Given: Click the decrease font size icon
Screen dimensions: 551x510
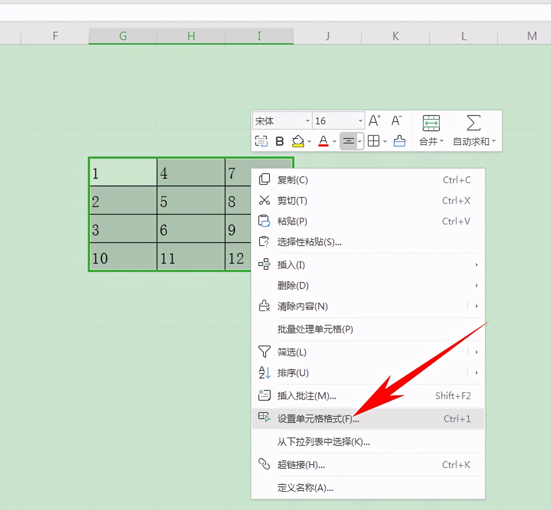Looking at the screenshot, I should pyautogui.click(x=396, y=121).
